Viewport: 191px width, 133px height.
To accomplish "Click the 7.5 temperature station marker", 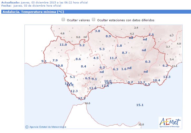I will tap(151, 35).
